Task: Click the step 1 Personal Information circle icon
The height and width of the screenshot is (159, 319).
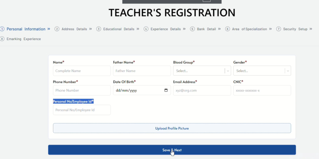Action: (x=2, y=29)
